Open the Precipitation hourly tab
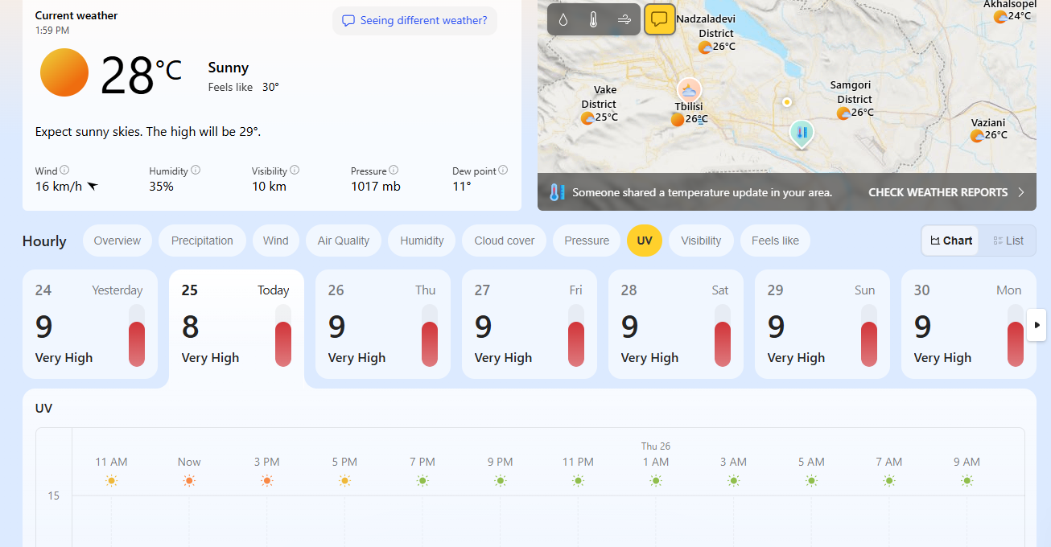1051x547 pixels. 202,241
